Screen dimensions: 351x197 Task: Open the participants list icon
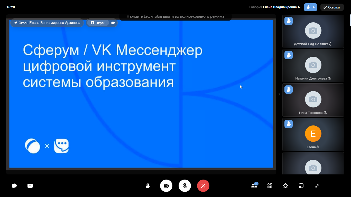254,185
